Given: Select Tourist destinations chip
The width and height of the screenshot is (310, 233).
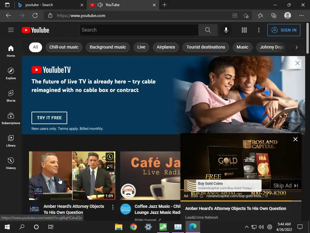Looking at the screenshot, I should tap(206, 47).
